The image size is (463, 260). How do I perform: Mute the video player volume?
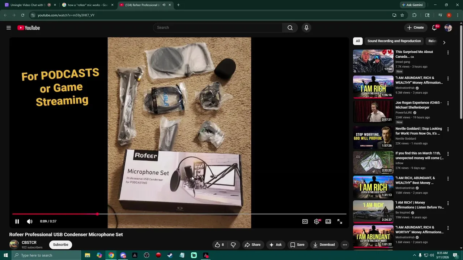30,221
